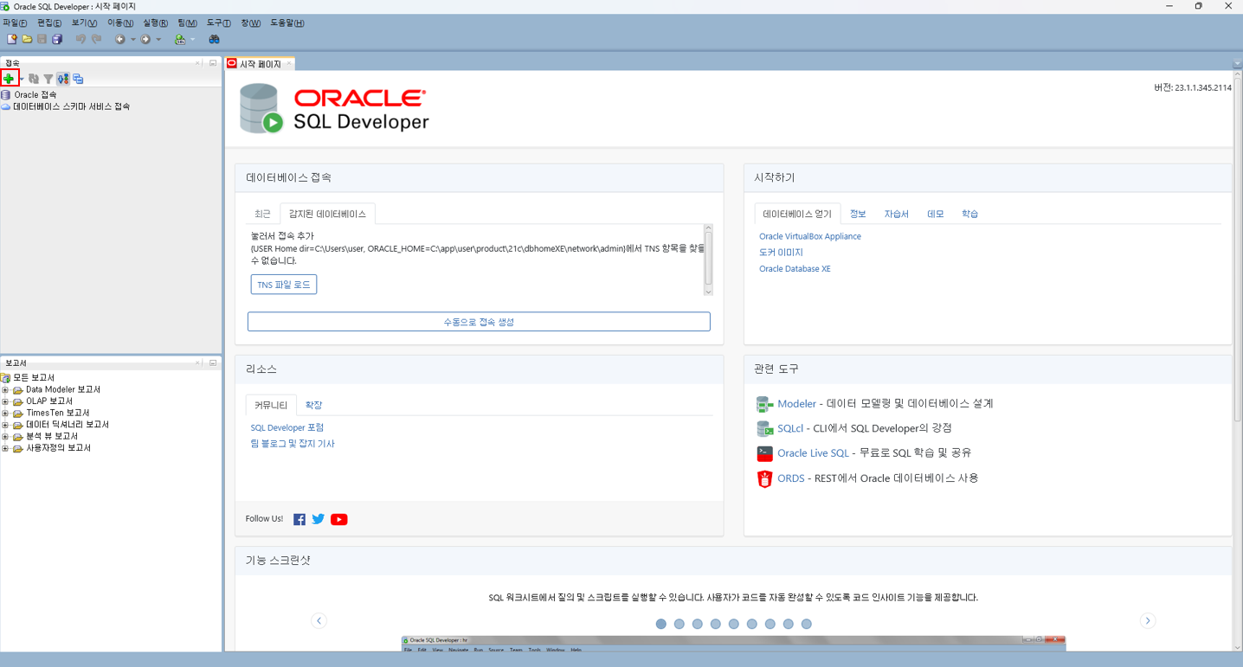Open the SQL Developer 포럼 link

click(287, 427)
